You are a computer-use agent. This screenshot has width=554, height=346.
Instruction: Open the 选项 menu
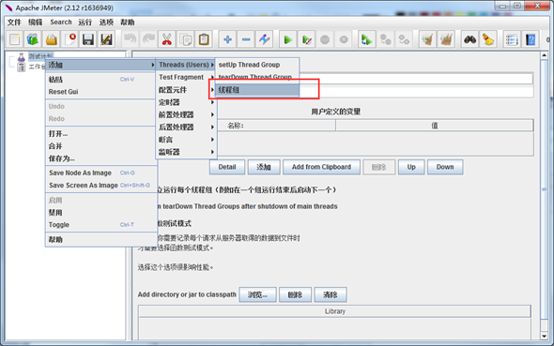click(x=106, y=23)
